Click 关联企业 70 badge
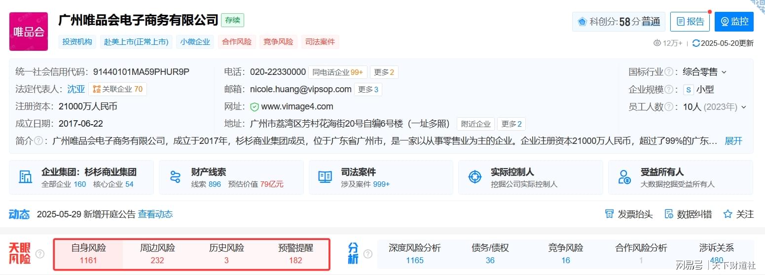Image resolution: width=765 pixels, height=275 pixels. pyautogui.click(x=117, y=89)
